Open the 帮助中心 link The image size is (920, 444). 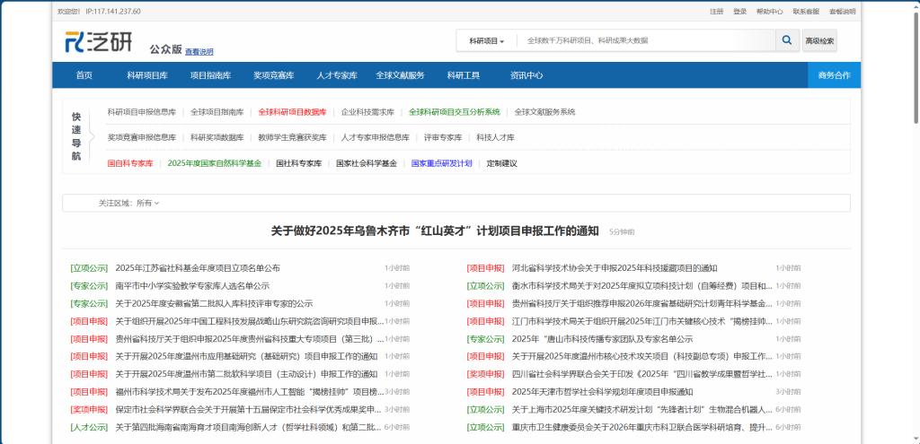[769, 12]
